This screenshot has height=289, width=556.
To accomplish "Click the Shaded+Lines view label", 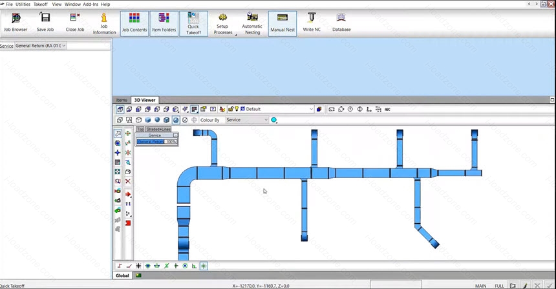I will [x=158, y=129].
